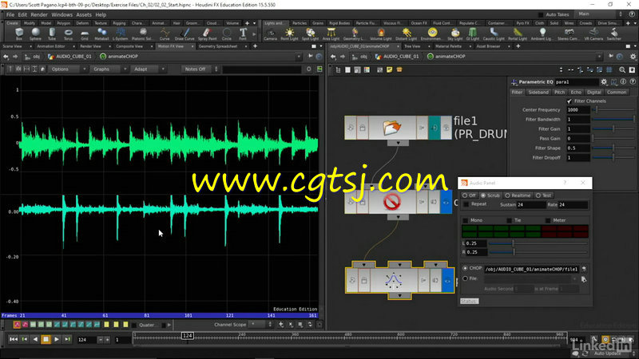The width and height of the screenshot is (639, 359).
Task: Toggle the Filter Channels checkbox
Action: [x=570, y=101]
